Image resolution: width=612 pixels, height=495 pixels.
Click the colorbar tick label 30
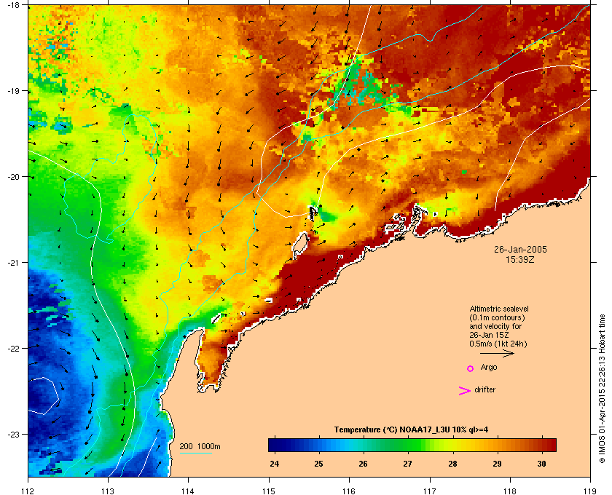(x=541, y=464)
